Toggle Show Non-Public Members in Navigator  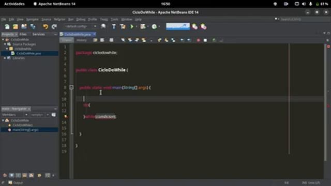tap(25, 175)
